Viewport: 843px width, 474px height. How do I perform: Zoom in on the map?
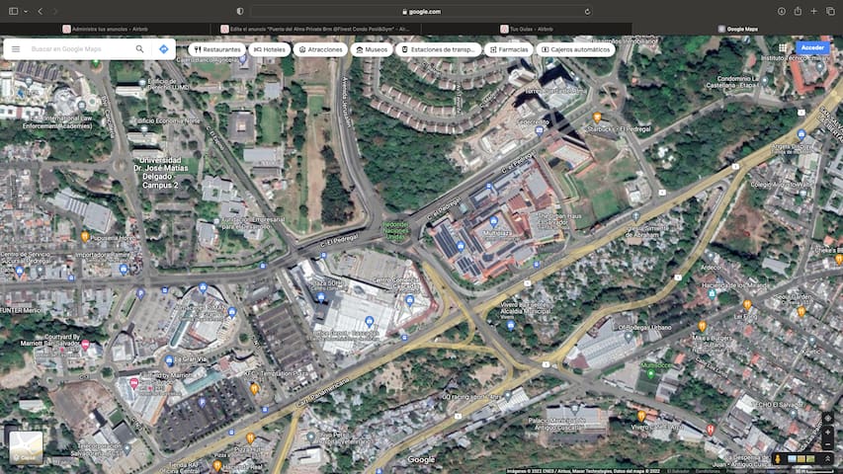click(827, 432)
